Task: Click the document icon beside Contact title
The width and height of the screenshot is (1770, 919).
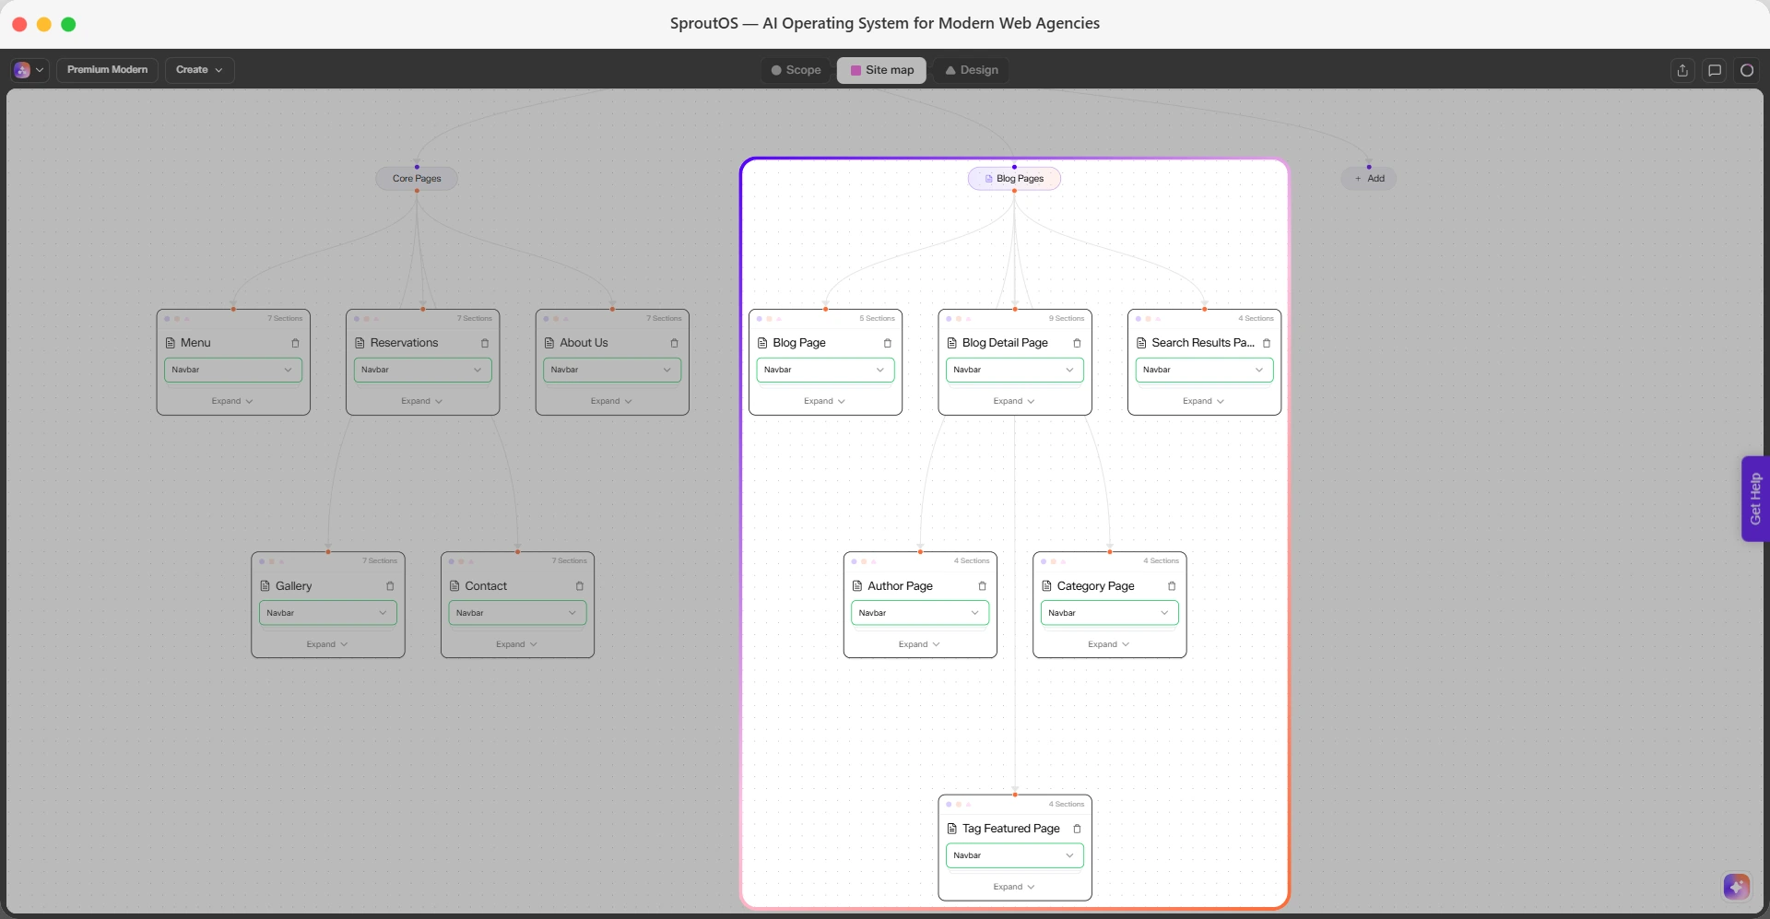Action: pyautogui.click(x=454, y=586)
